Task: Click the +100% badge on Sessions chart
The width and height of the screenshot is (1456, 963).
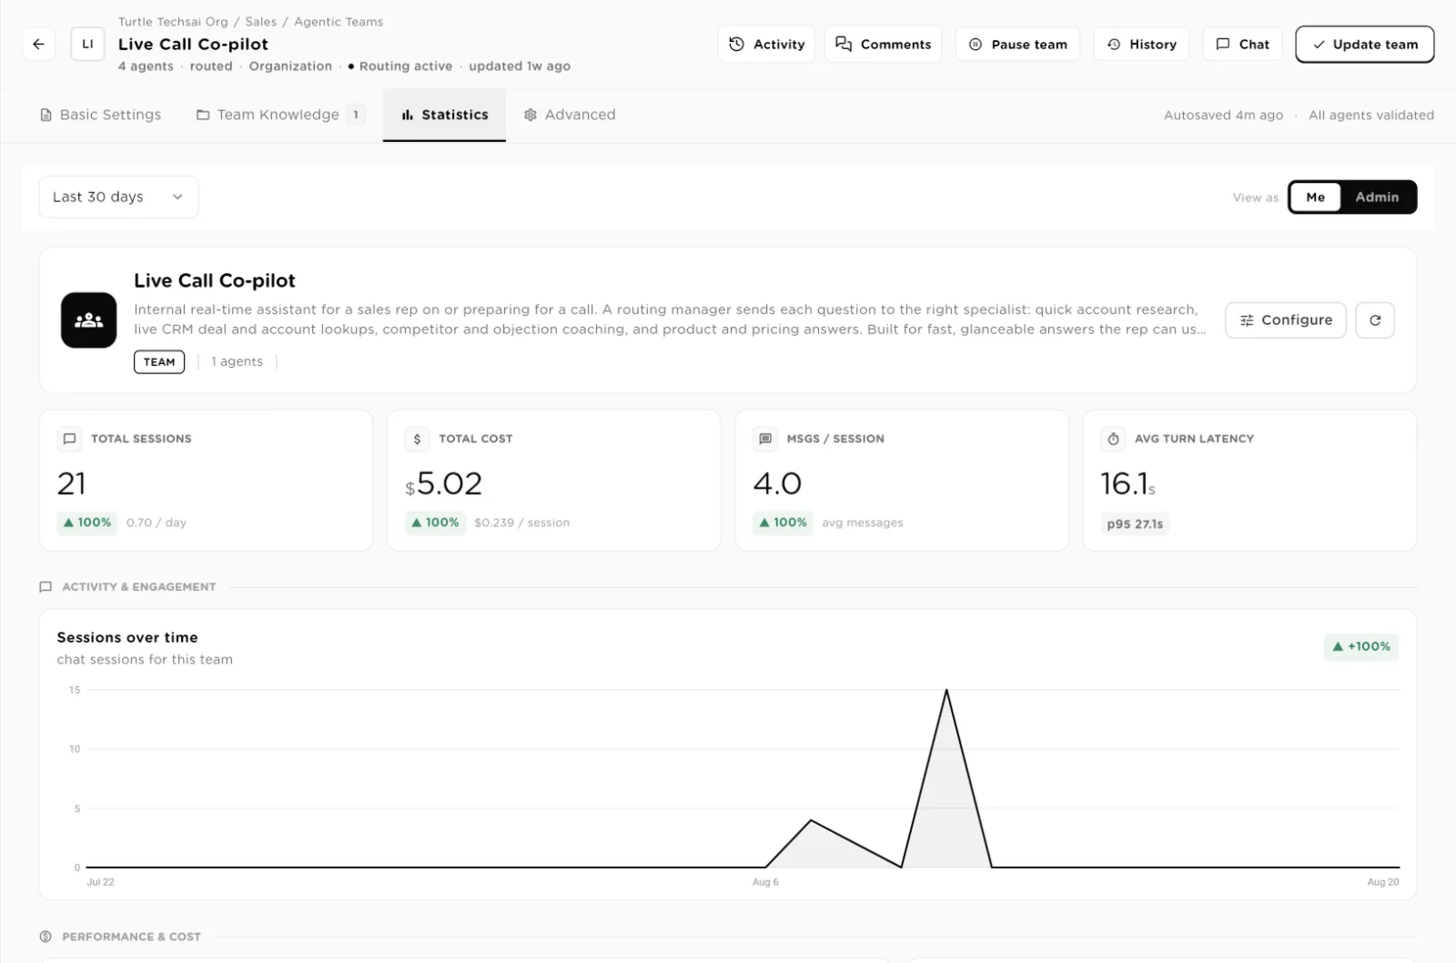Action: pyautogui.click(x=1361, y=646)
